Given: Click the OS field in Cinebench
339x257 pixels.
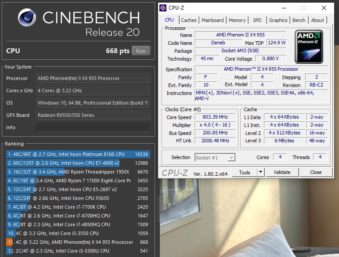Looking at the screenshot, I should point(93,103).
